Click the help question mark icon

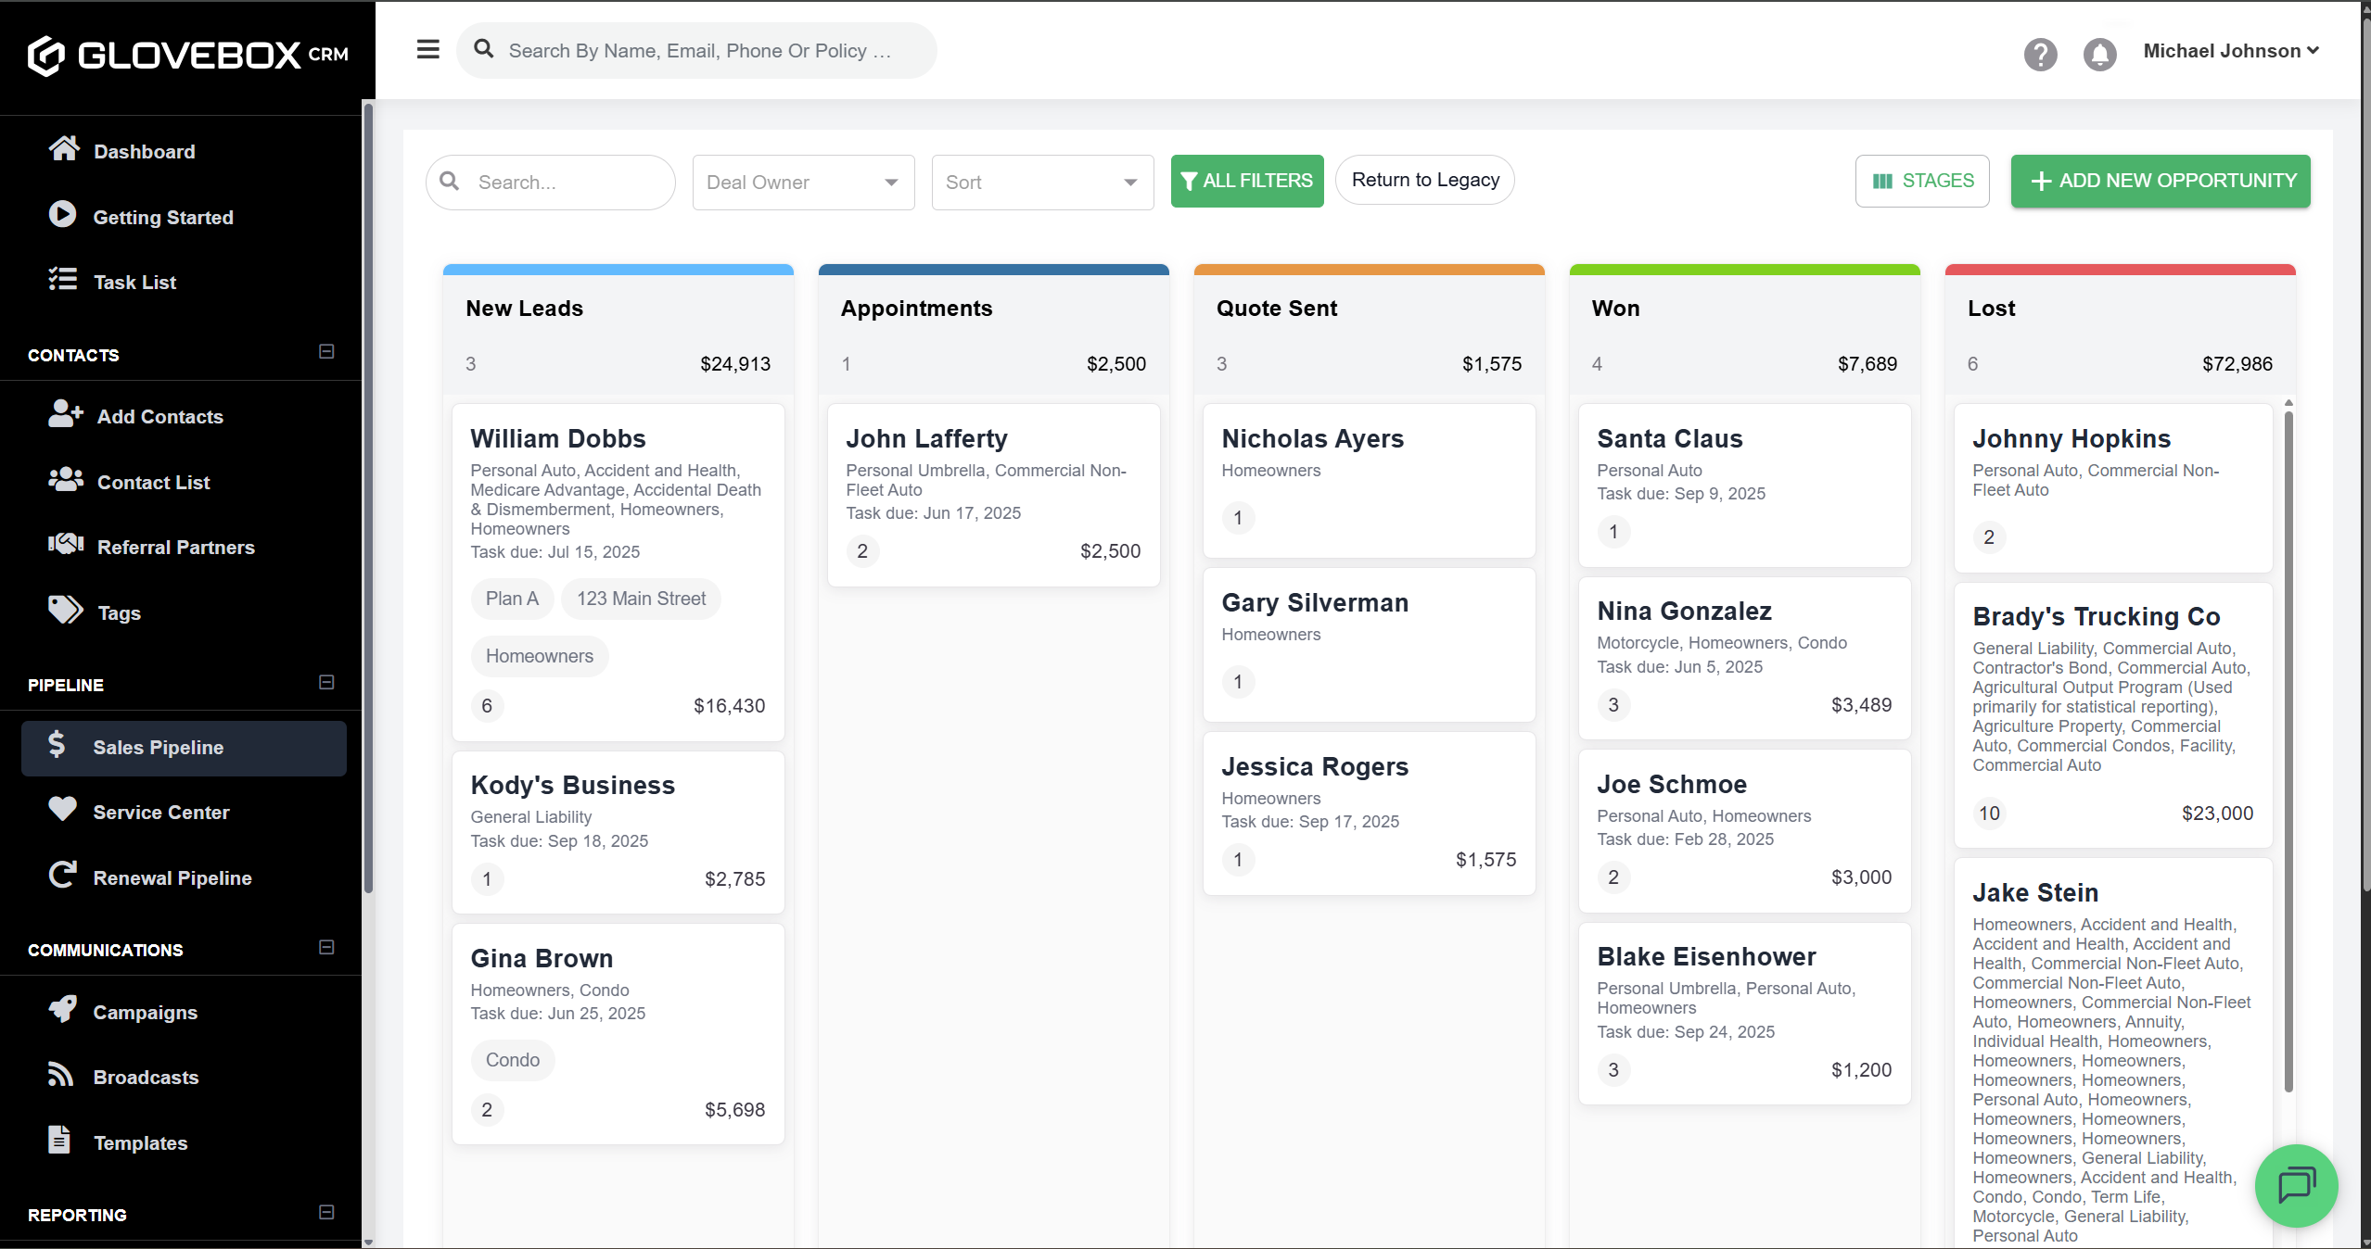(x=2040, y=55)
